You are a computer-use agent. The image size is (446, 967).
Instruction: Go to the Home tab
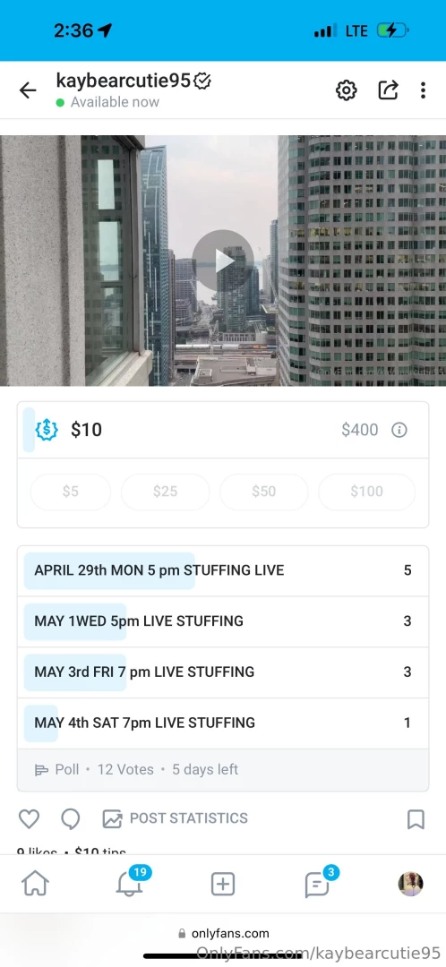(35, 884)
